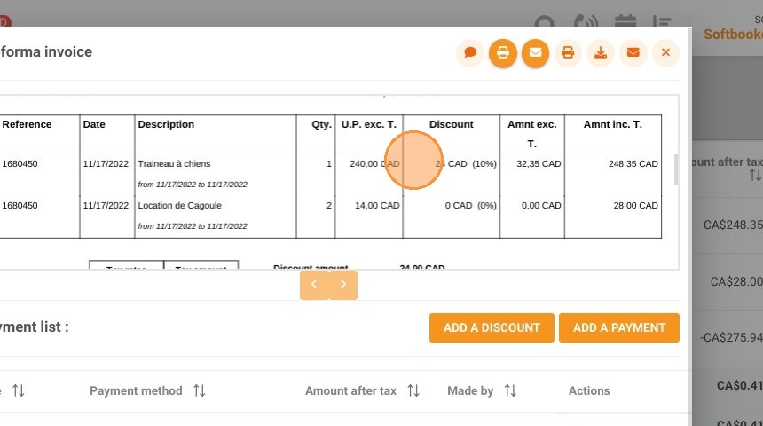Click the light printer icon beside download
763x426 pixels.
click(x=568, y=52)
